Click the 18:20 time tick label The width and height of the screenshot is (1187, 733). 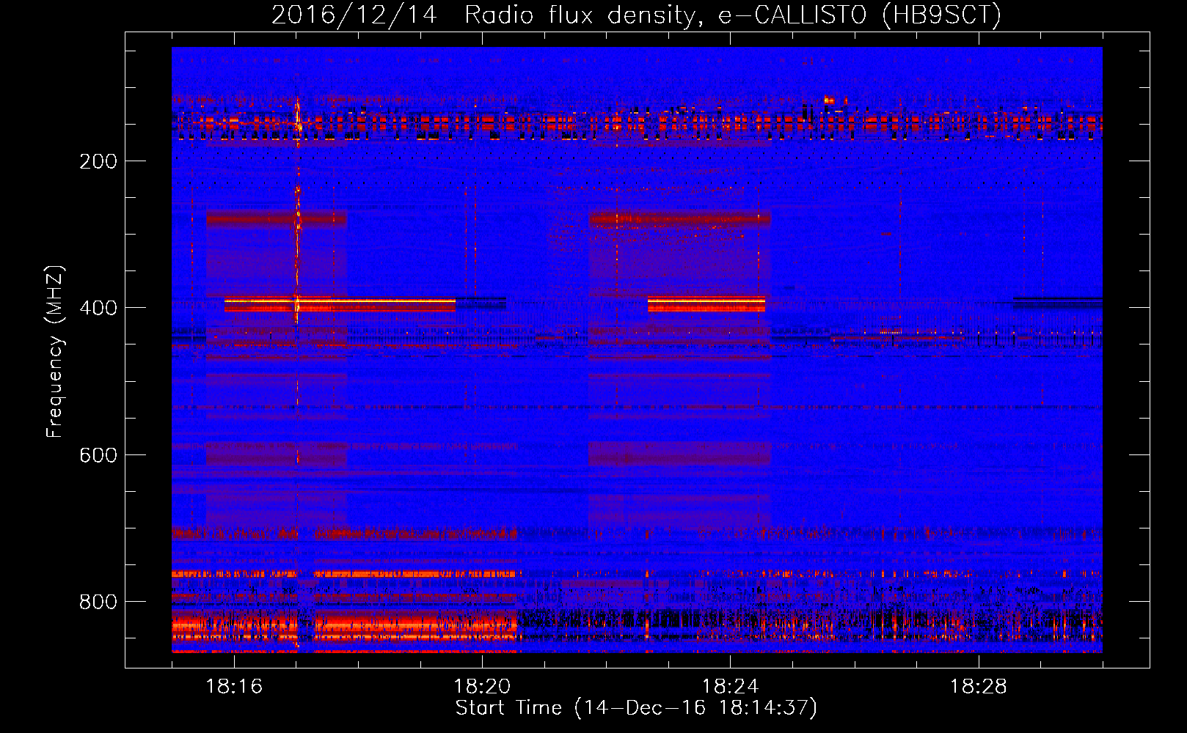482,686
